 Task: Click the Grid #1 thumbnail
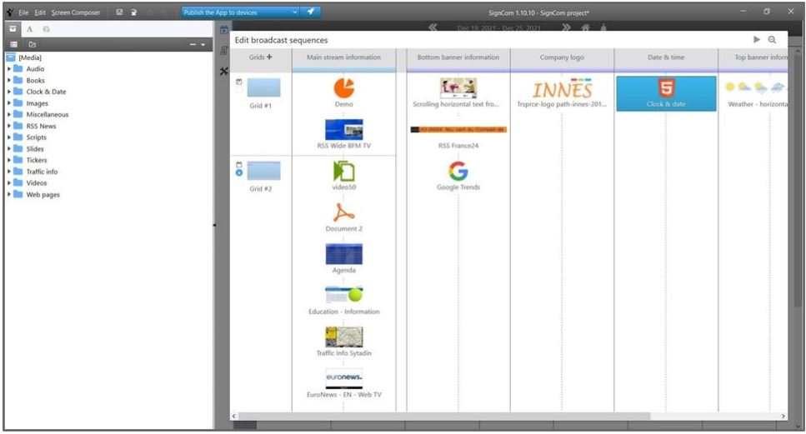click(x=263, y=87)
